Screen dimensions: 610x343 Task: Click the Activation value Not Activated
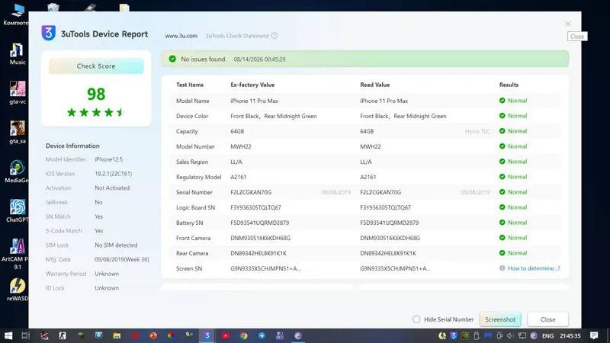[x=112, y=188]
